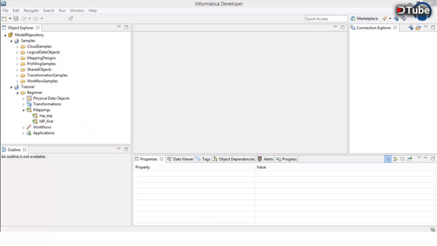Open the dropdown arrow next to pencil icon
Screen dimensions: 437x246
point(390,18)
